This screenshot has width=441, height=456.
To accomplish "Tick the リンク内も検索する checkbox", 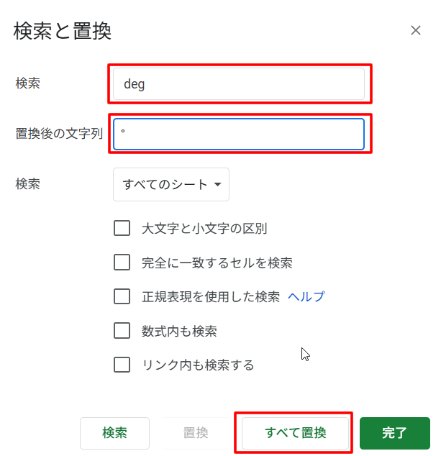I will click(122, 365).
